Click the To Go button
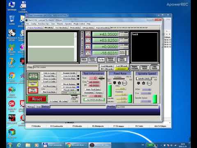 (x=101, y=60)
